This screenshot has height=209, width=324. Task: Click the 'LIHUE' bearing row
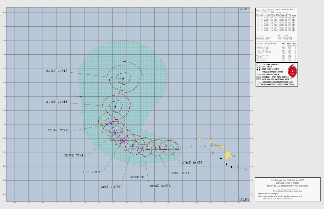coord(276,54)
